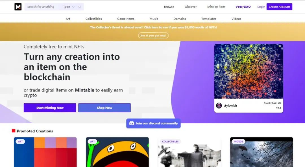Viewport: 305px width, 167px height.
Task: Select the VIDEOS badge on the last card
Action: (x=238, y=142)
